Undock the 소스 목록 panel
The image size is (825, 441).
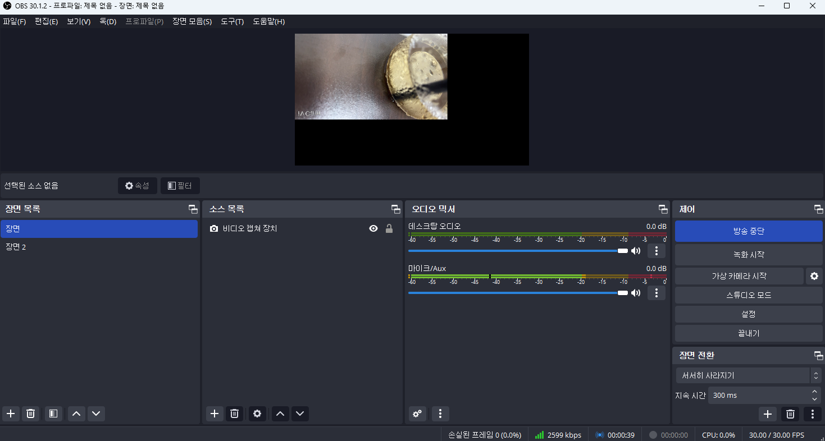click(396, 209)
